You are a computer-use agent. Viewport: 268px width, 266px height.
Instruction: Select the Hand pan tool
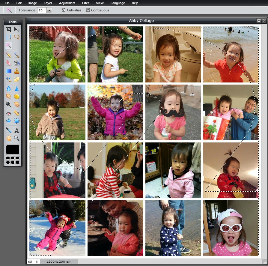click(x=9, y=138)
